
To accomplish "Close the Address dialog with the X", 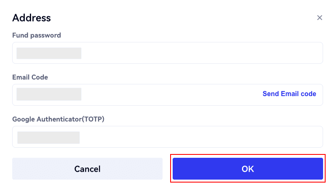I will click(320, 18).
